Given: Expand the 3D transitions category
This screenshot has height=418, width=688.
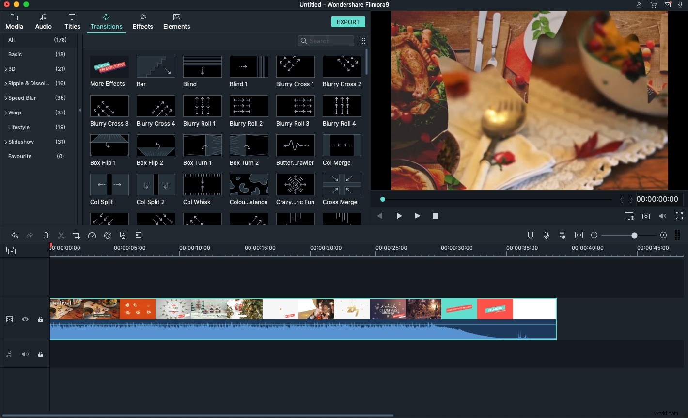Looking at the screenshot, I should click(11, 69).
